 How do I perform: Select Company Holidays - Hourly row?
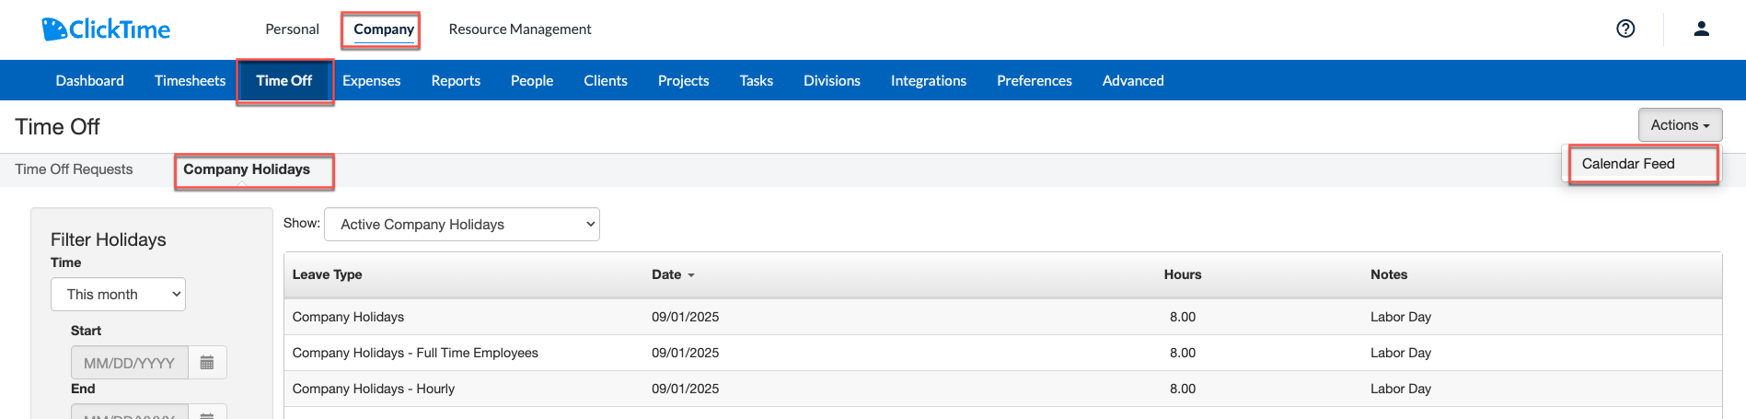click(374, 389)
